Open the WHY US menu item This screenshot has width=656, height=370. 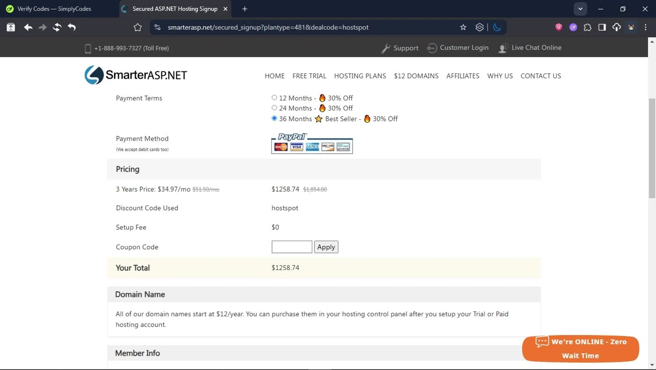click(500, 76)
